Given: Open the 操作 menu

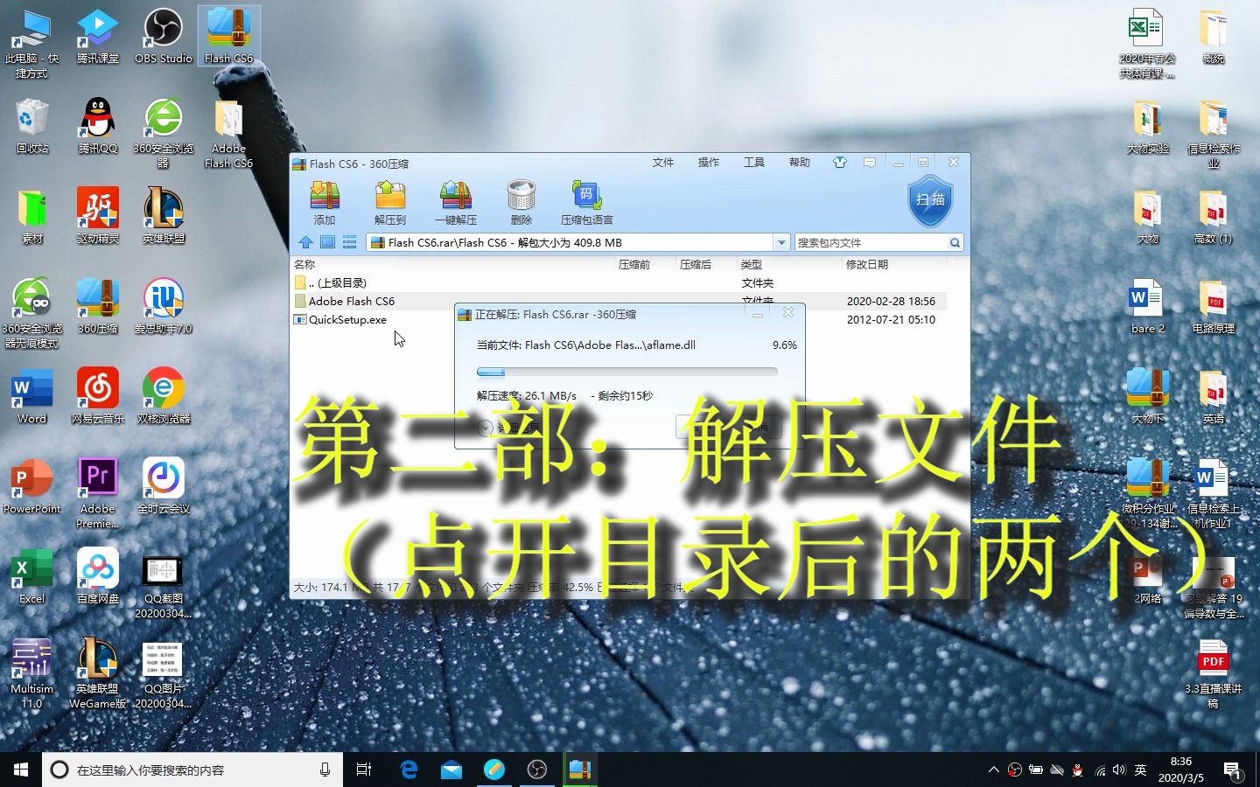Looking at the screenshot, I should pyautogui.click(x=709, y=163).
